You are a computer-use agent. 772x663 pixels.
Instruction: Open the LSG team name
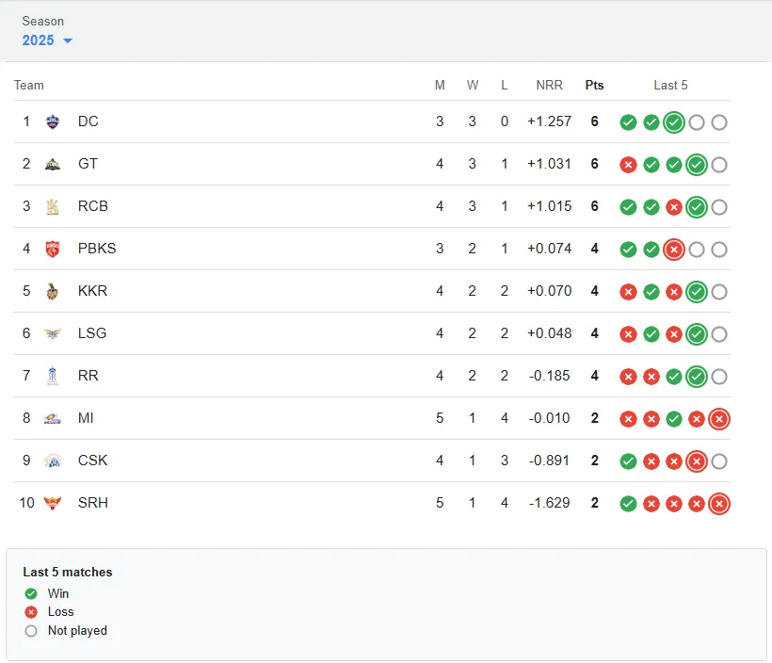pos(92,333)
